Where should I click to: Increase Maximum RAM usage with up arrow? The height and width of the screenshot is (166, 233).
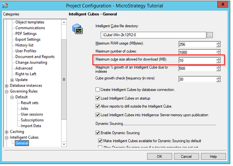tap(219, 43)
